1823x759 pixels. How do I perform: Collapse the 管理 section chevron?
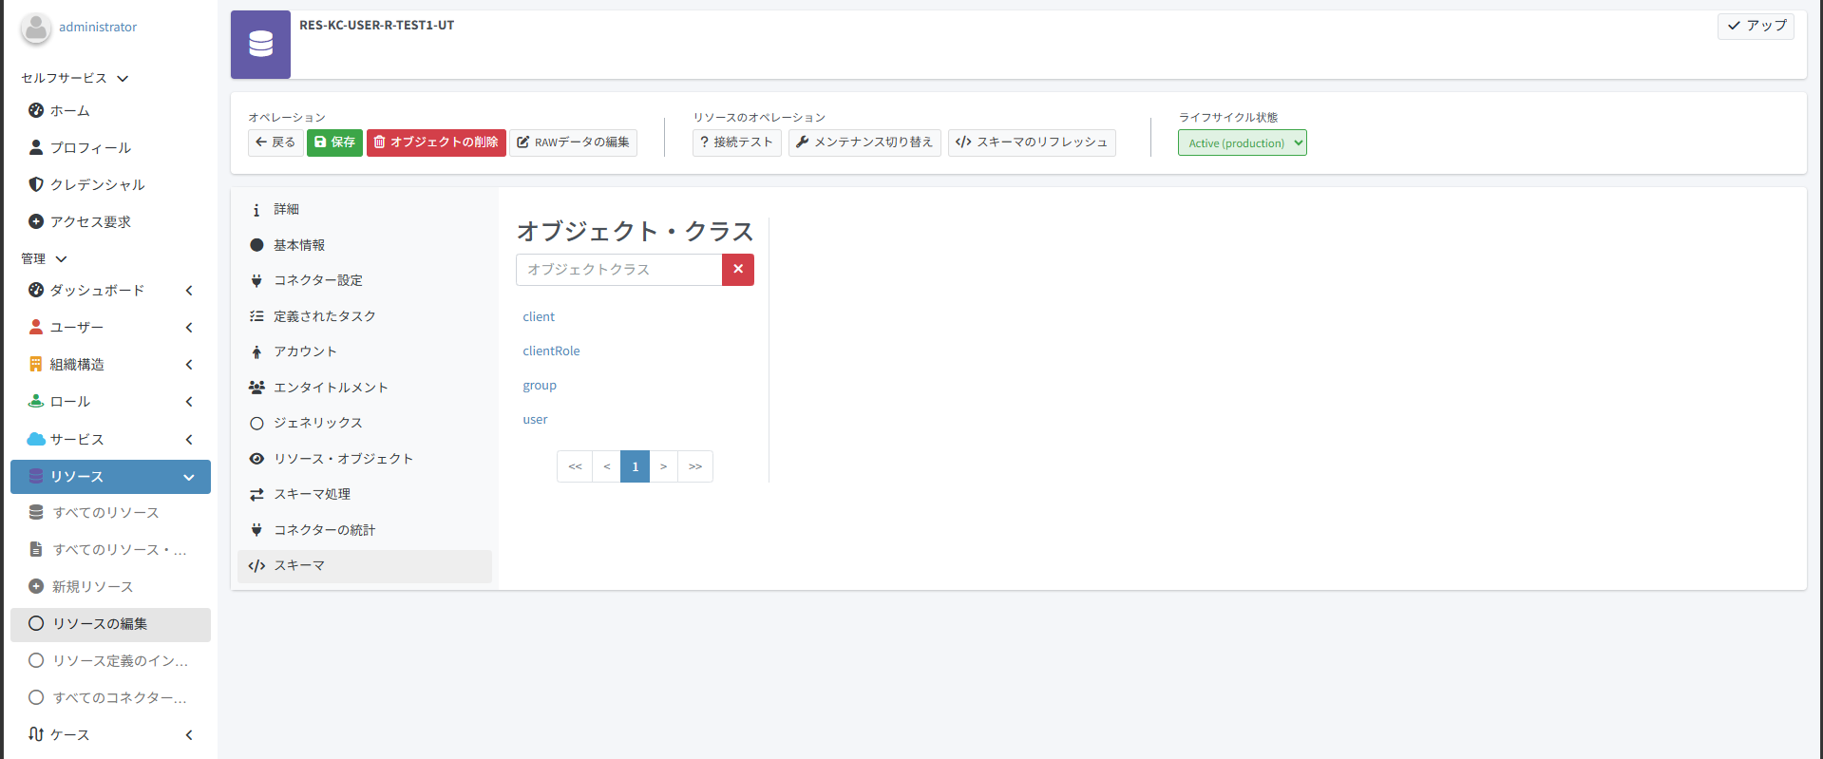[62, 258]
